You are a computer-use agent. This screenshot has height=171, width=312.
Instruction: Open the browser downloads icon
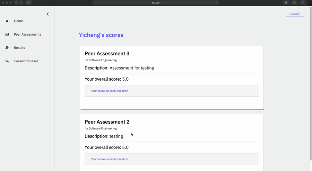286,2
